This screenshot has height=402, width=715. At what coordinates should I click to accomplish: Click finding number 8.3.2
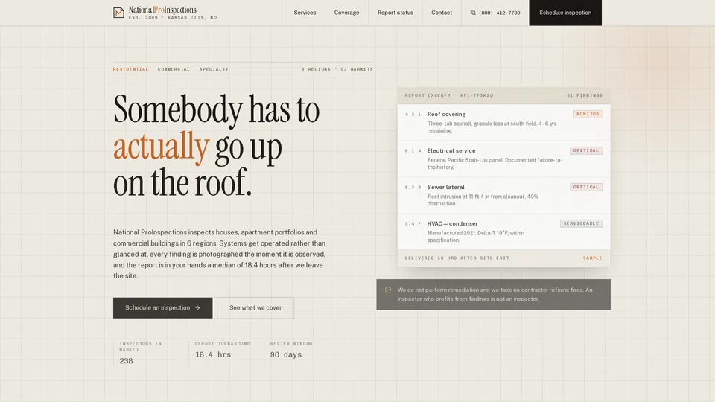(x=413, y=188)
